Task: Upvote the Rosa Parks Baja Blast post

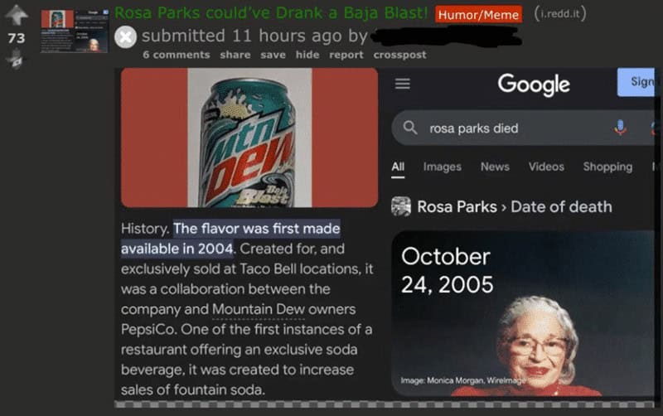Action: (x=17, y=15)
